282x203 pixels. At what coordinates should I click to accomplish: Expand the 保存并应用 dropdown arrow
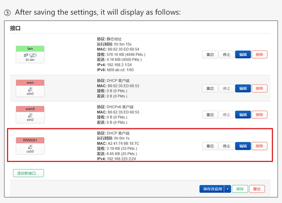(227, 189)
